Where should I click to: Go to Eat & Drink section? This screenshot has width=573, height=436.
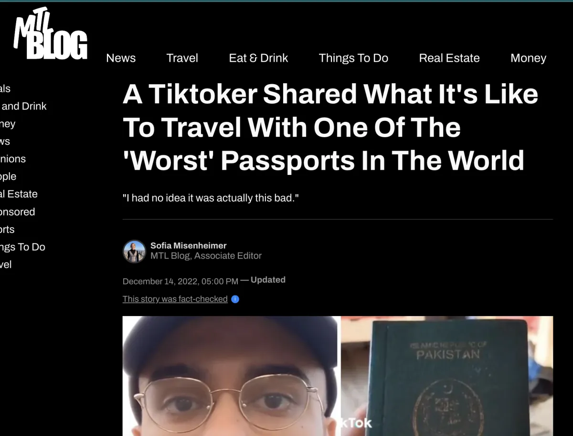tap(258, 58)
